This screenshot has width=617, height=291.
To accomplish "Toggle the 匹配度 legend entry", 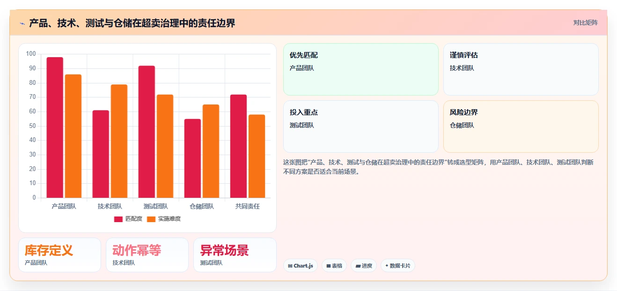I will click(128, 219).
